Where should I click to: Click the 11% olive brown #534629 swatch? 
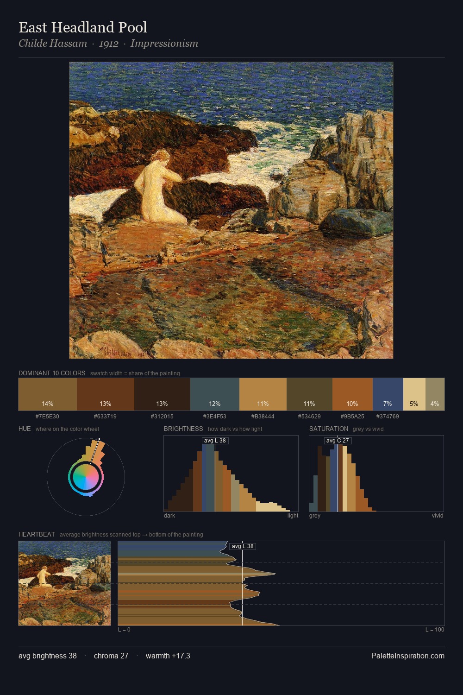pyautogui.click(x=309, y=394)
